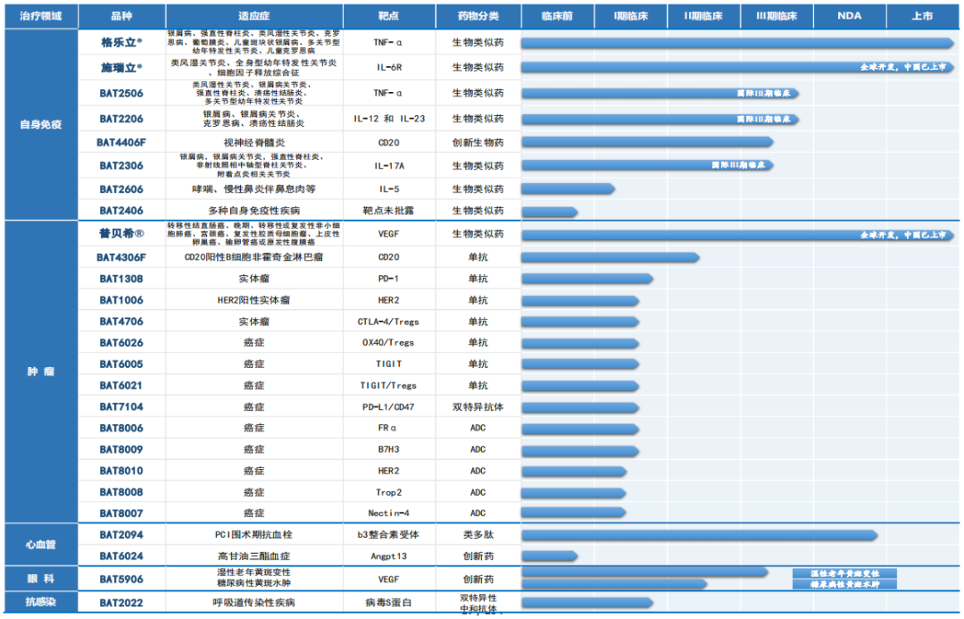Click the 视神经脊髓炎 indication cell
964x619 pixels.
click(x=253, y=143)
